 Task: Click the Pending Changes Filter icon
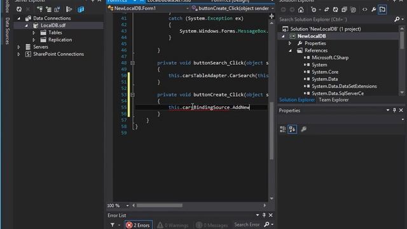[x=314, y=10]
